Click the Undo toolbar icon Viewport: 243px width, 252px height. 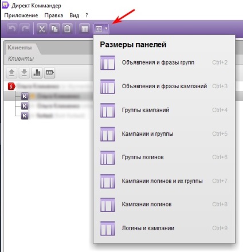pos(12,29)
